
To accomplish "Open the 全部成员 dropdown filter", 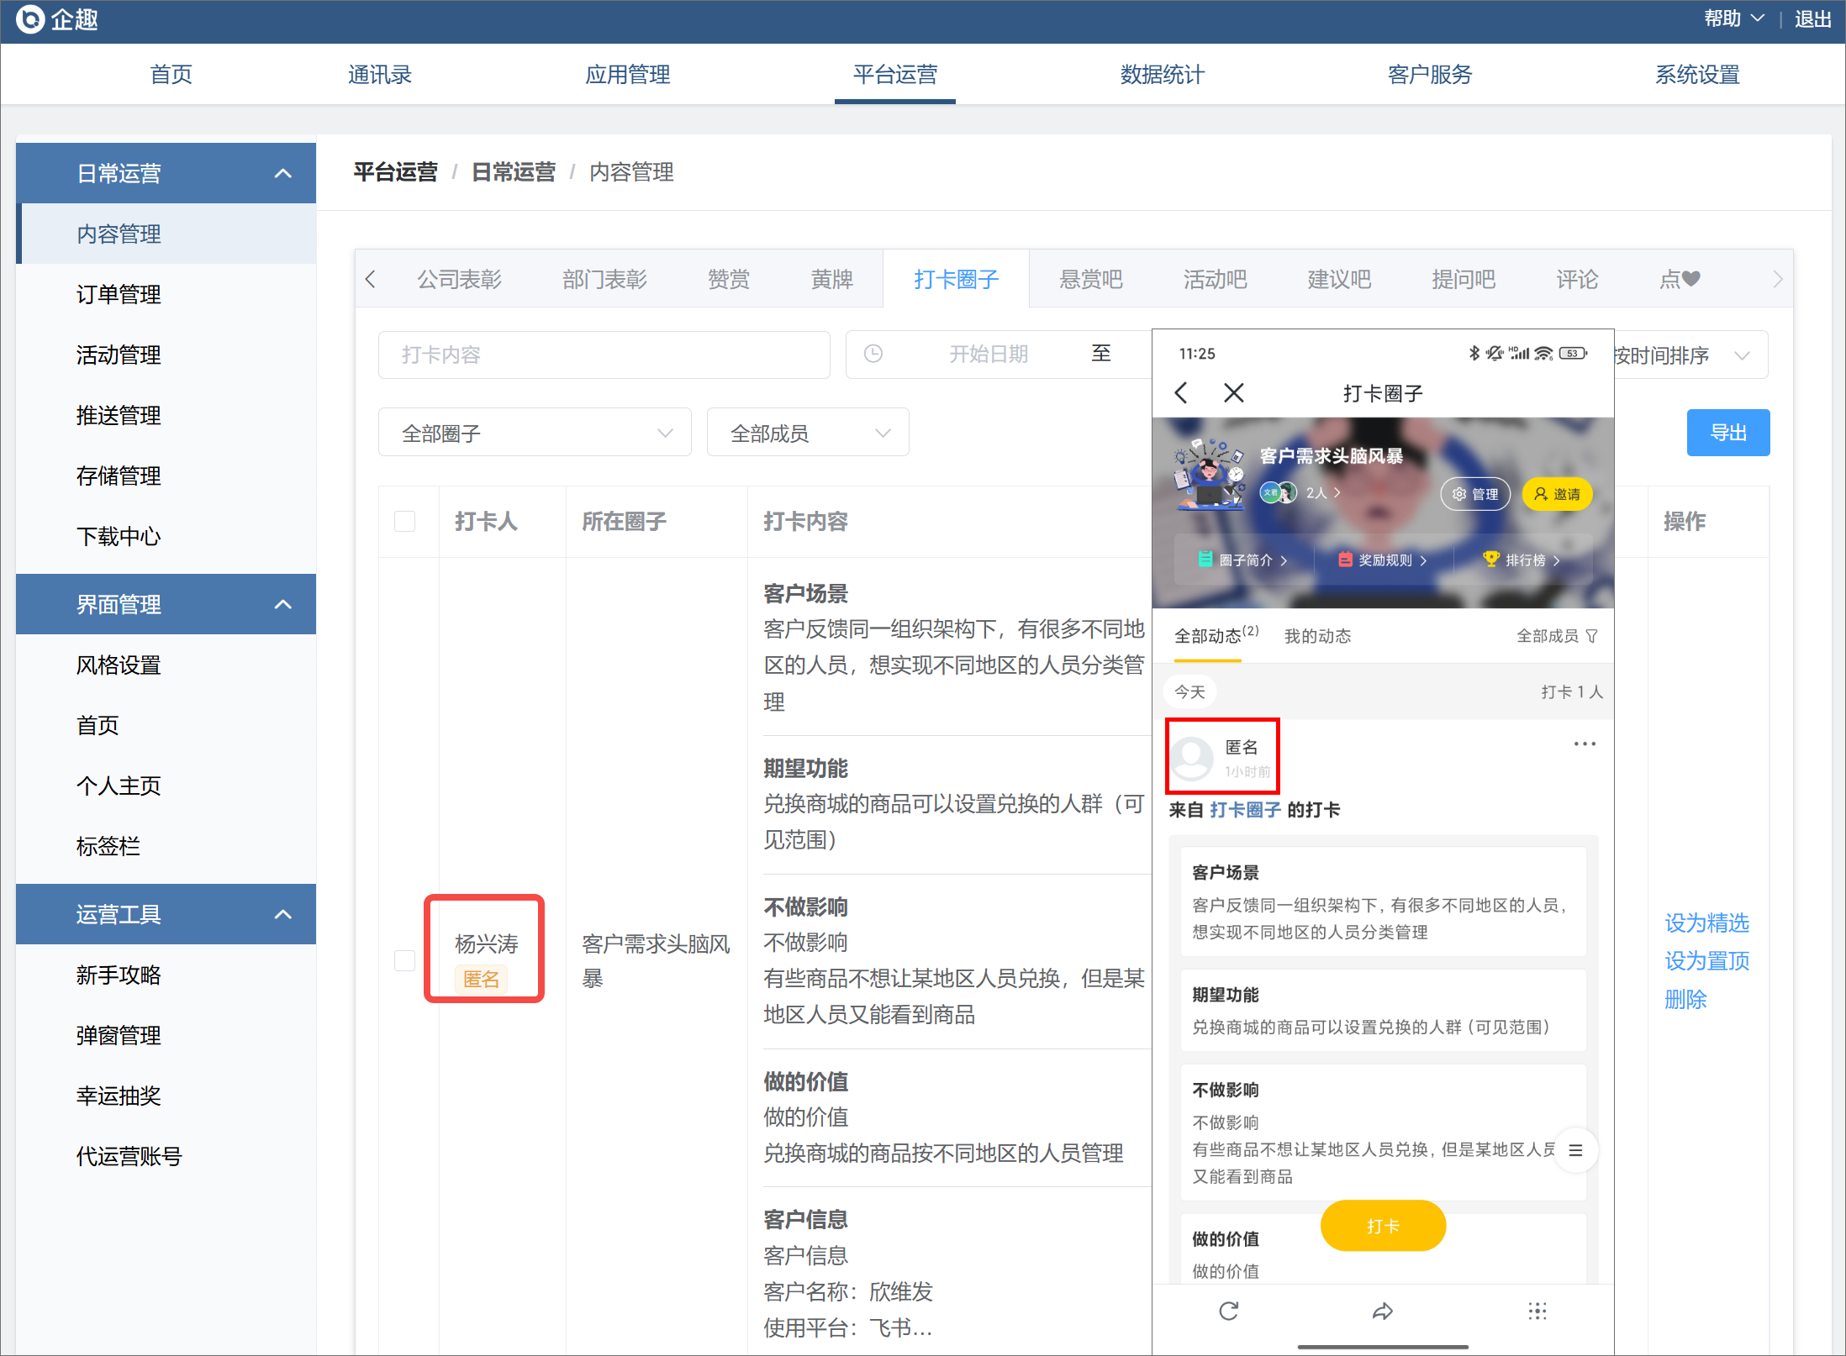I will click(x=807, y=433).
